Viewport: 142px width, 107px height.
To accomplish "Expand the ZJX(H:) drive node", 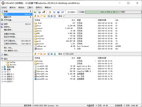I will (x=2, y=81).
